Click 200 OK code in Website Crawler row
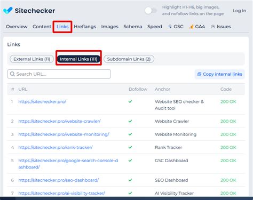Screen dimensions: 253x200 tap(228, 121)
